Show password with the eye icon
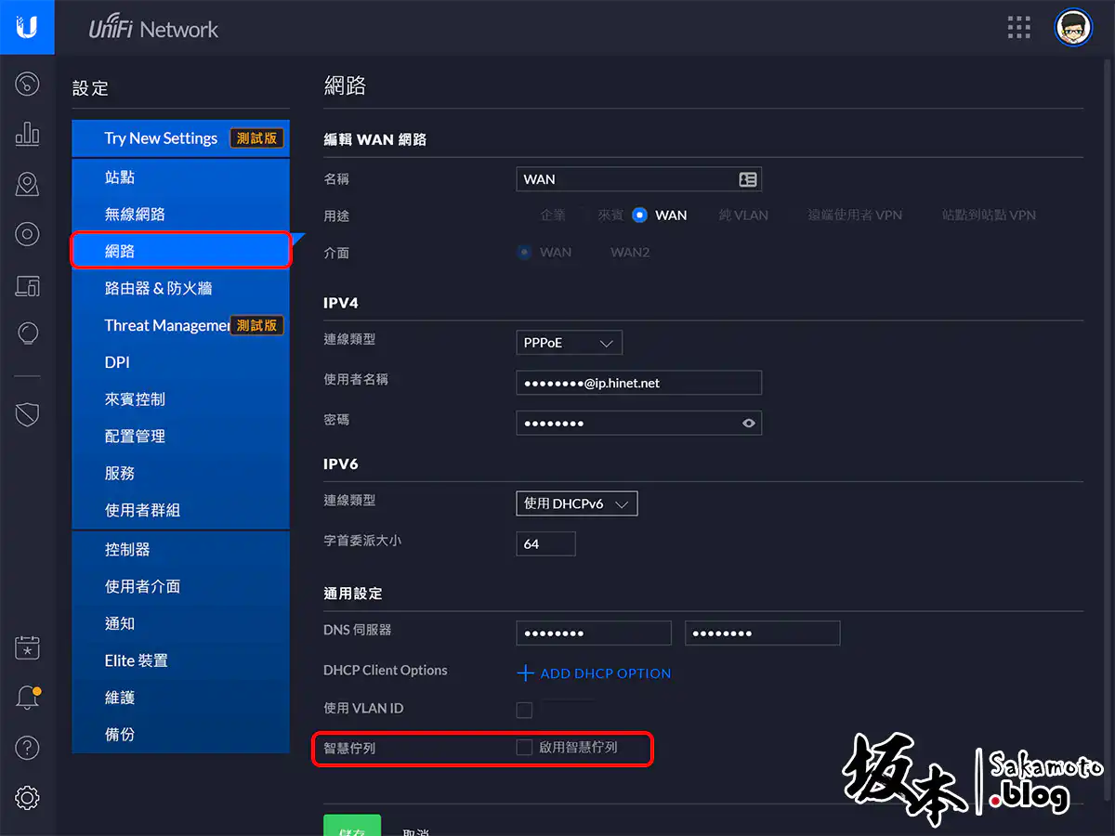 749,424
